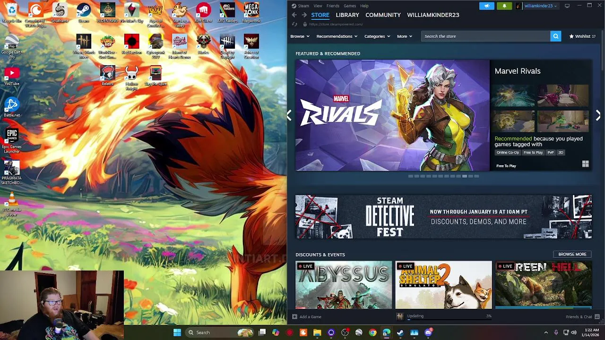Open the Riot Client desktop shortcut
Screen dimensions: 605x340
(203, 13)
